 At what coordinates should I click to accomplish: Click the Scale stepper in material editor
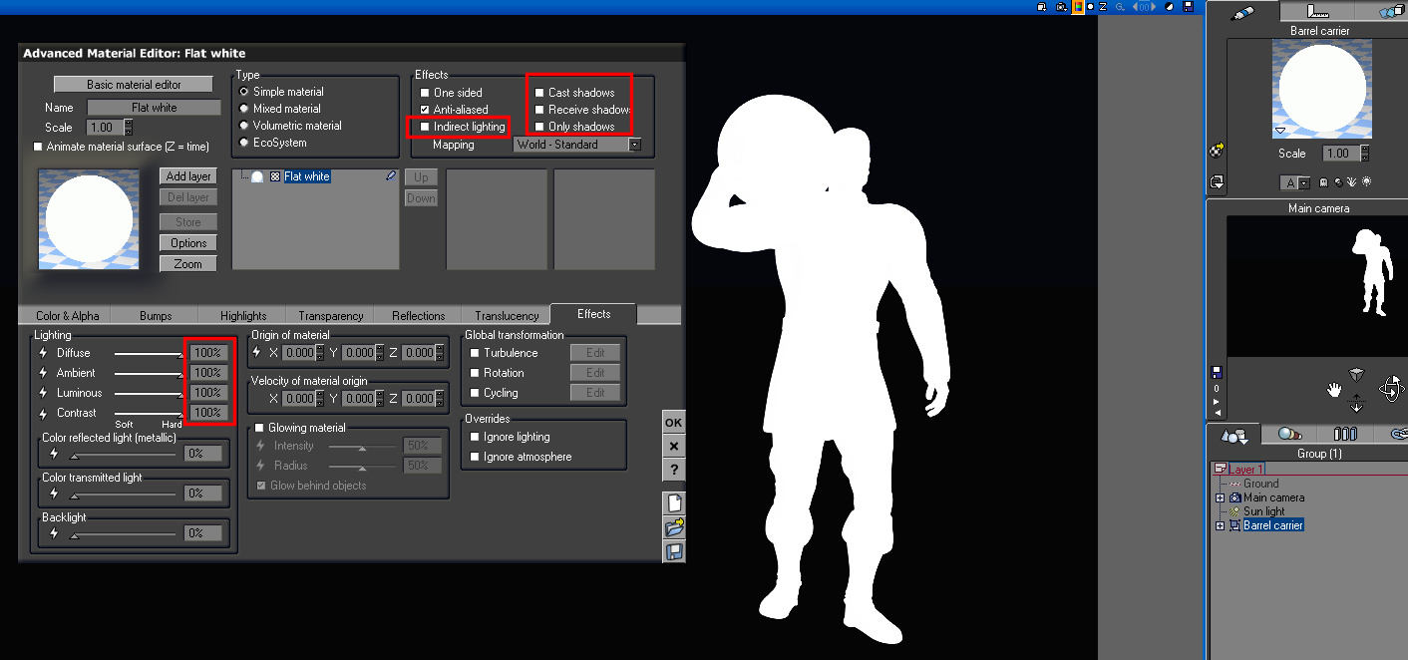point(129,128)
